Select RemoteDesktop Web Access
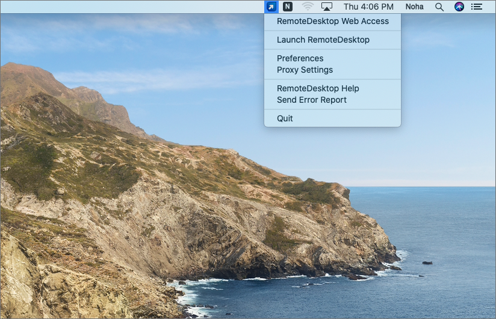The image size is (496, 319). [x=332, y=22]
